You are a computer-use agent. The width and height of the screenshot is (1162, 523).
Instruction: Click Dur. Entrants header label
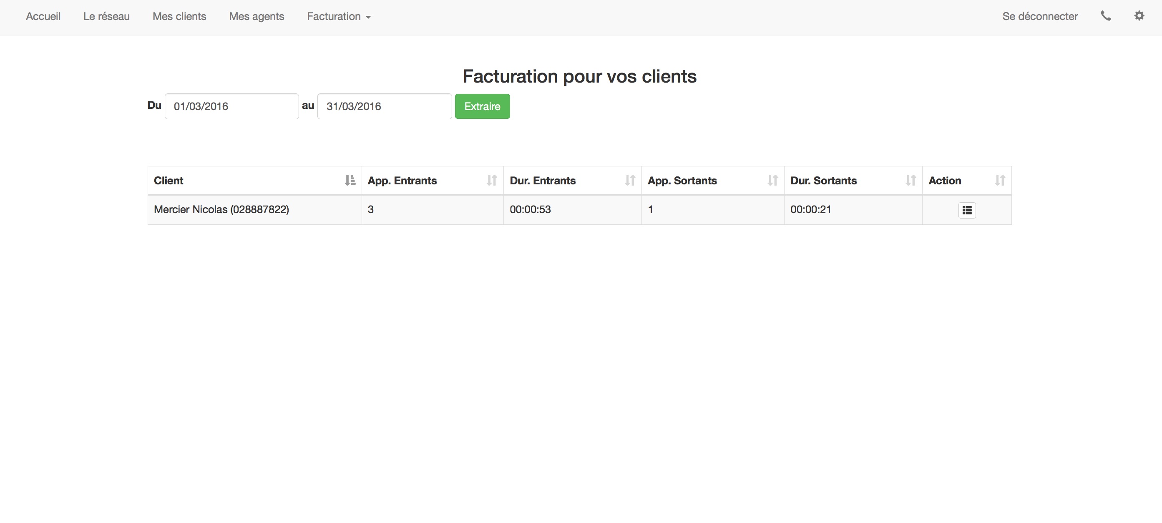543,181
